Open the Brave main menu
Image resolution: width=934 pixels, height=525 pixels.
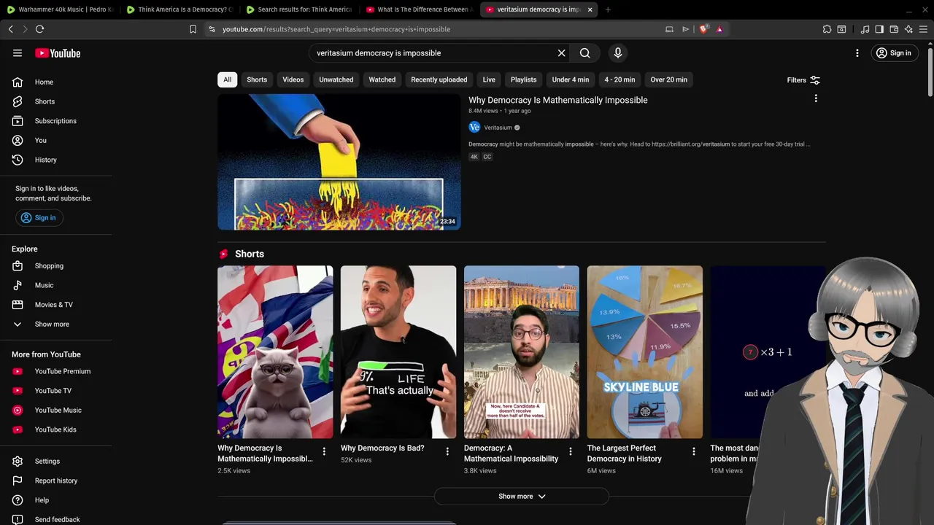924,29
